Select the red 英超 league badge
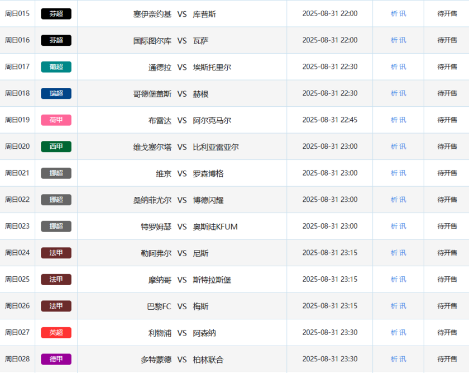This screenshot has width=469, height=373. point(56,333)
